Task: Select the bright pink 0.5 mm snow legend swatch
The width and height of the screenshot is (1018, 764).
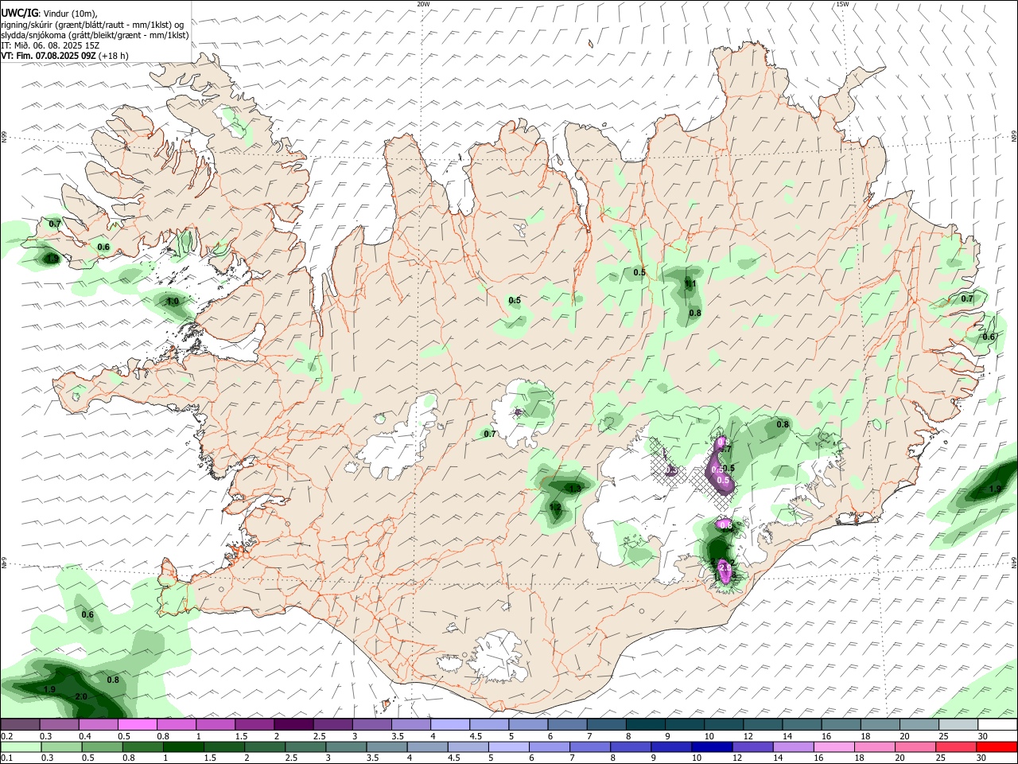Action: [x=137, y=724]
